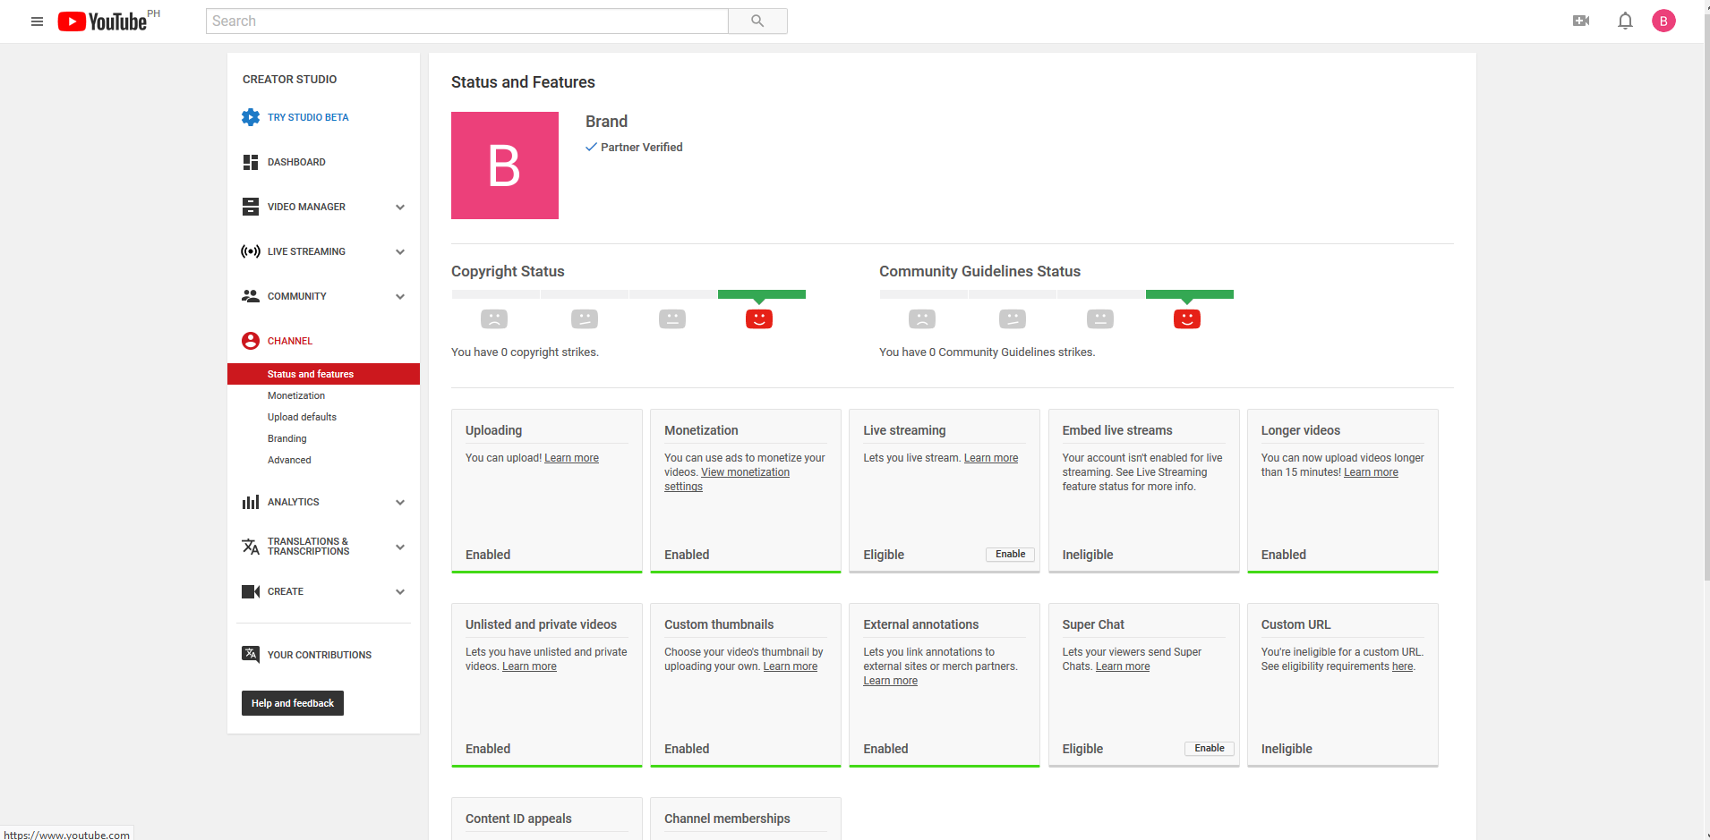Click the Video Manager icon
The width and height of the screenshot is (1710, 840).
251,207
